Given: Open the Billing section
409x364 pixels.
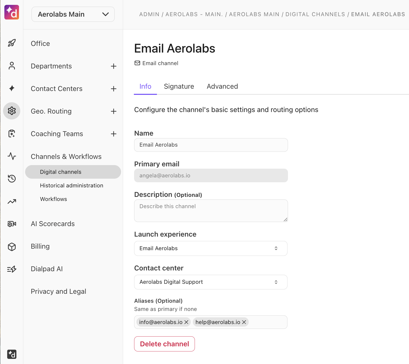Looking at the screenshot, I should coord(40,246).
